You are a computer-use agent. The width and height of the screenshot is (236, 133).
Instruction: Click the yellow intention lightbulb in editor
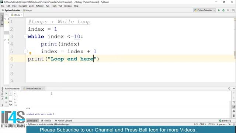coord(30,53)
